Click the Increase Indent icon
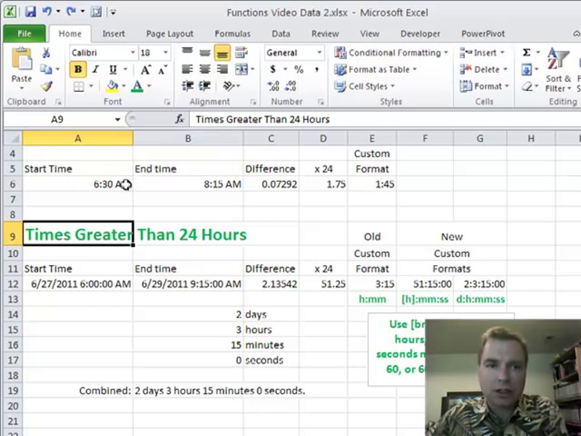Viewport: 581px width, 436px height. click(x=205, y=87)
